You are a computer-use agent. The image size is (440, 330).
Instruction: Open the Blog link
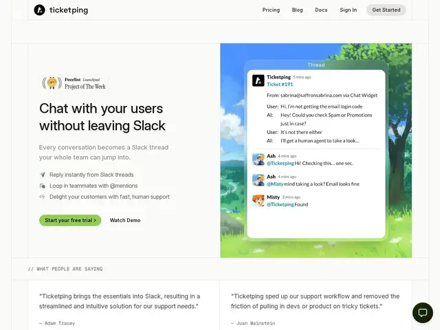tap(298, 10)
